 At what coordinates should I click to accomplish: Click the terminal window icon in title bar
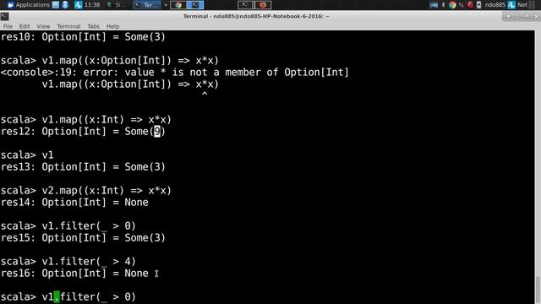tap(4, 16)
